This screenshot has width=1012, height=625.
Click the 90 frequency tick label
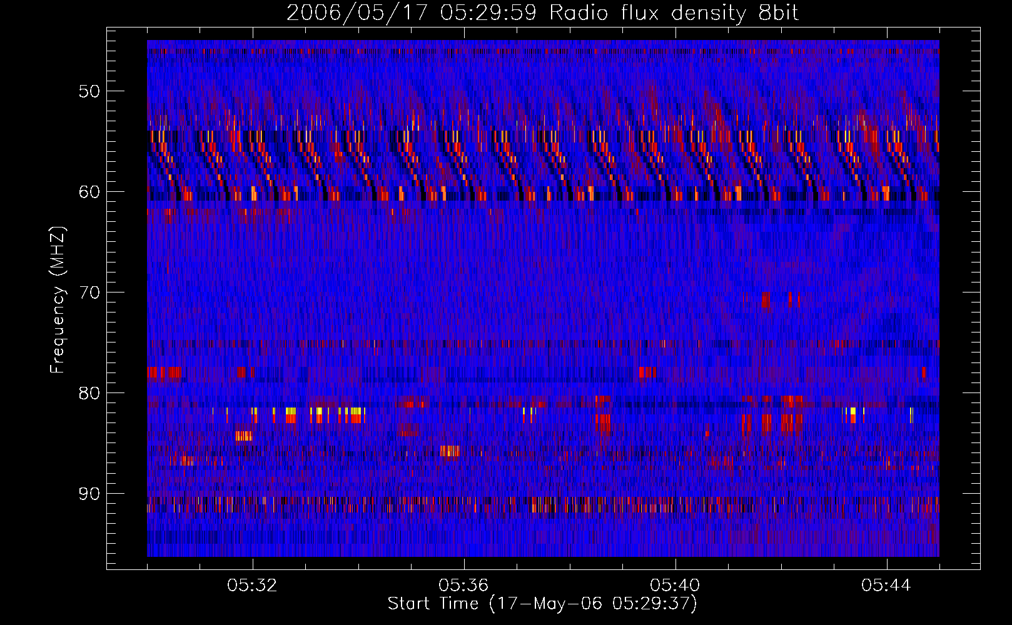[89, 494]
